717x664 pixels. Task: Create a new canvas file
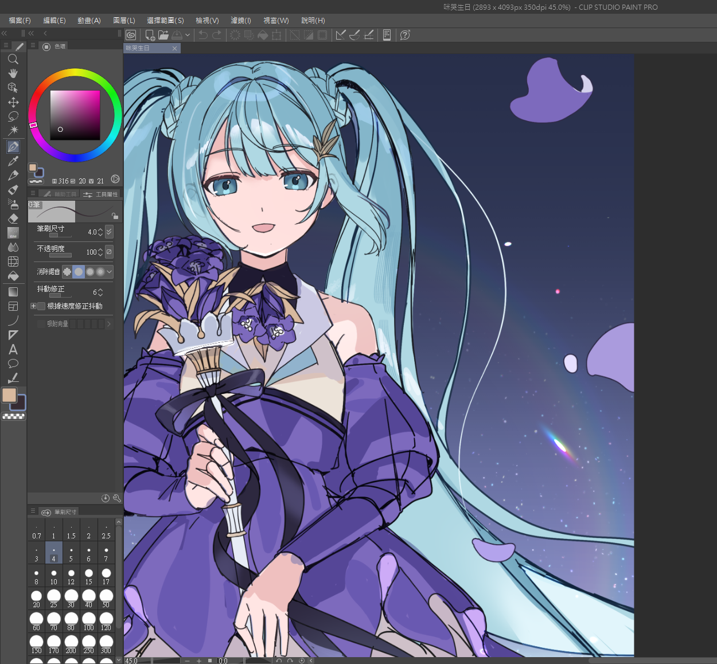click(x=150, y=35)
